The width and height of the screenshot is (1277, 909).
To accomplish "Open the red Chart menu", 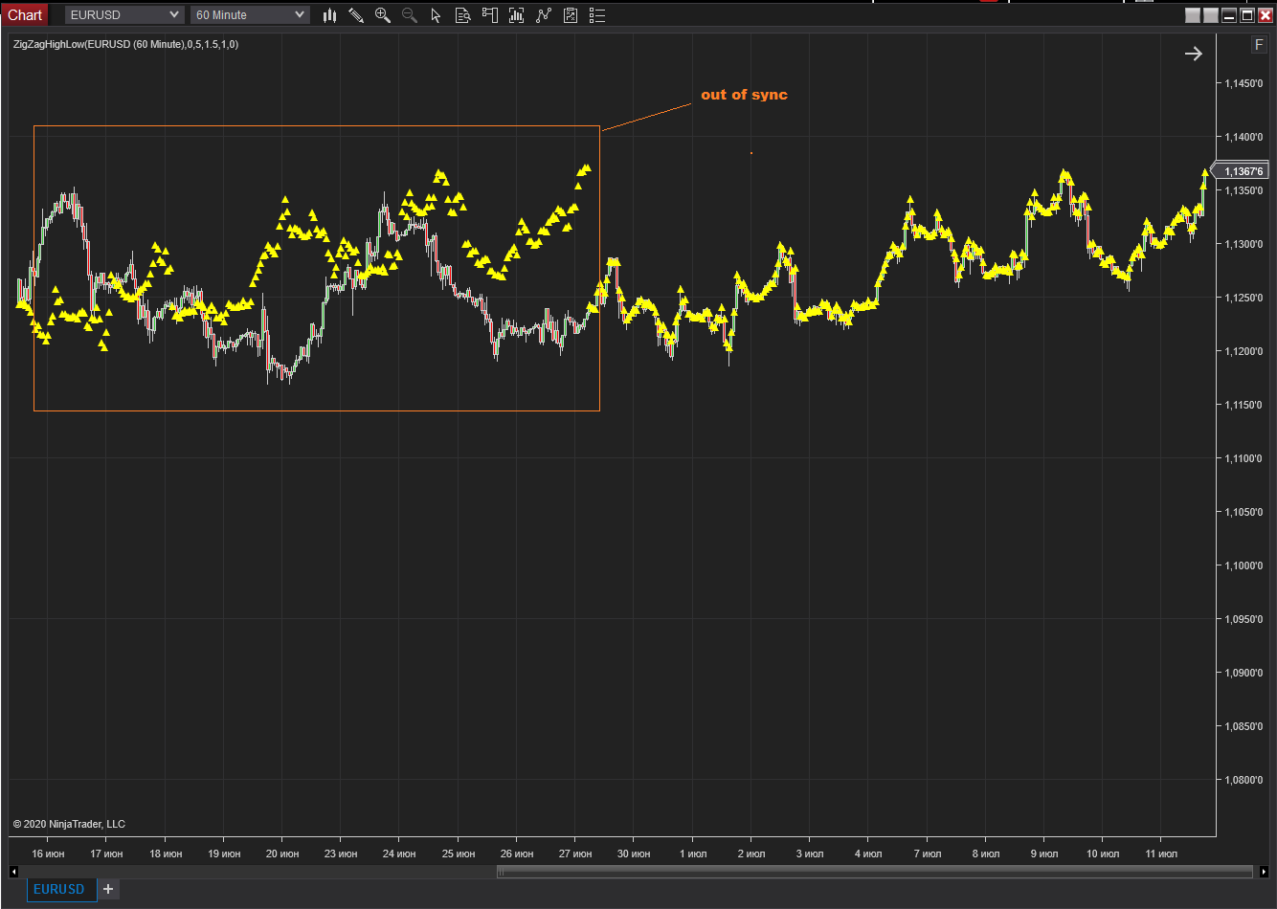I will [25, 14].
